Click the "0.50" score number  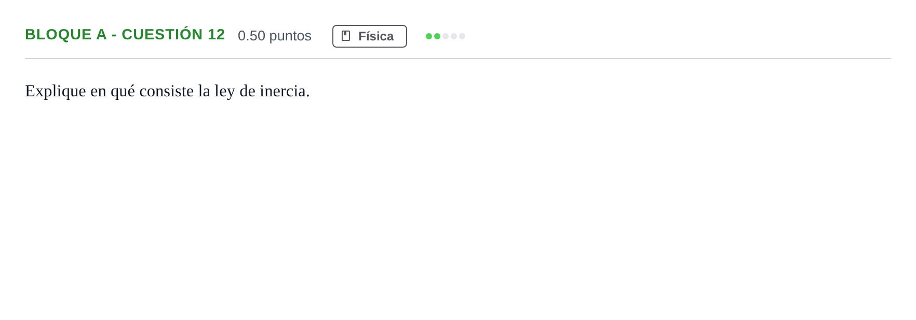(x=251, y=36)
